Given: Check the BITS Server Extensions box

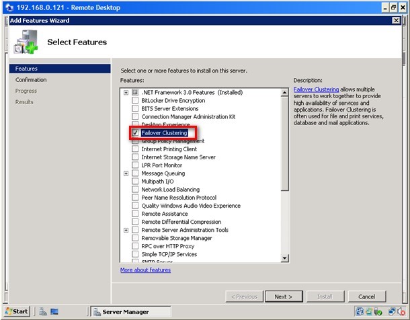Looking at the screenshot, I should 135,108.
